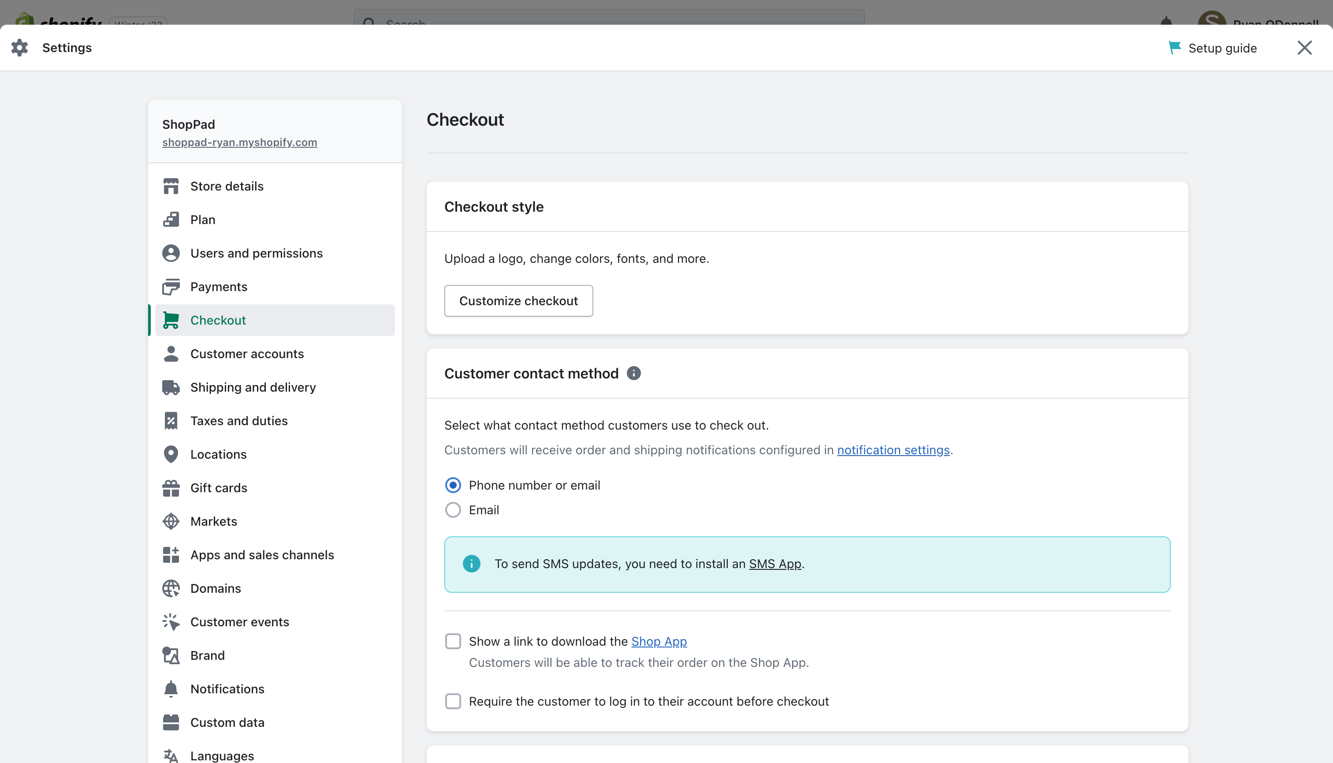Open the Shop App link
This screenshot has width=1333, height=763.
pos(659,642)
